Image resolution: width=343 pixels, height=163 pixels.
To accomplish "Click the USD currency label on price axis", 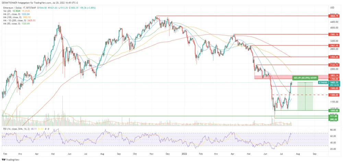I will click(x=332, y=7).
